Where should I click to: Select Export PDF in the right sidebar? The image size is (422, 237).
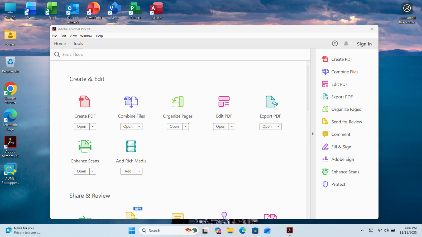click(337, 97)
